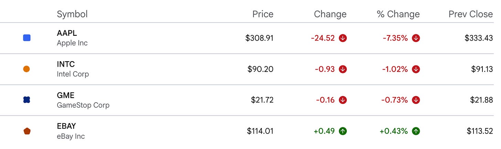
Task: Click red down arrow next to -7.35%
Action: coord(416,38)
